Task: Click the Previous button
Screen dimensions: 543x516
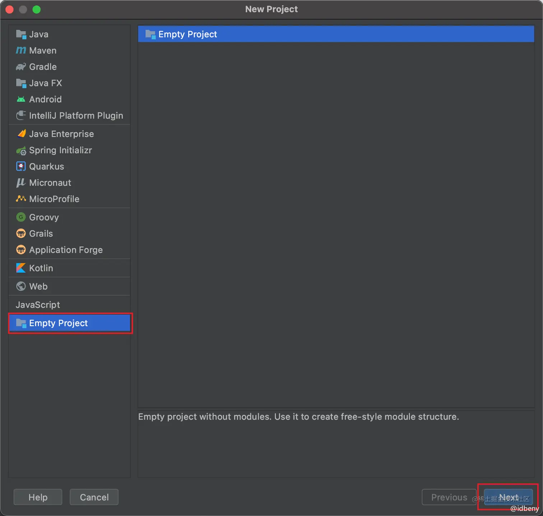Action: 449,497
